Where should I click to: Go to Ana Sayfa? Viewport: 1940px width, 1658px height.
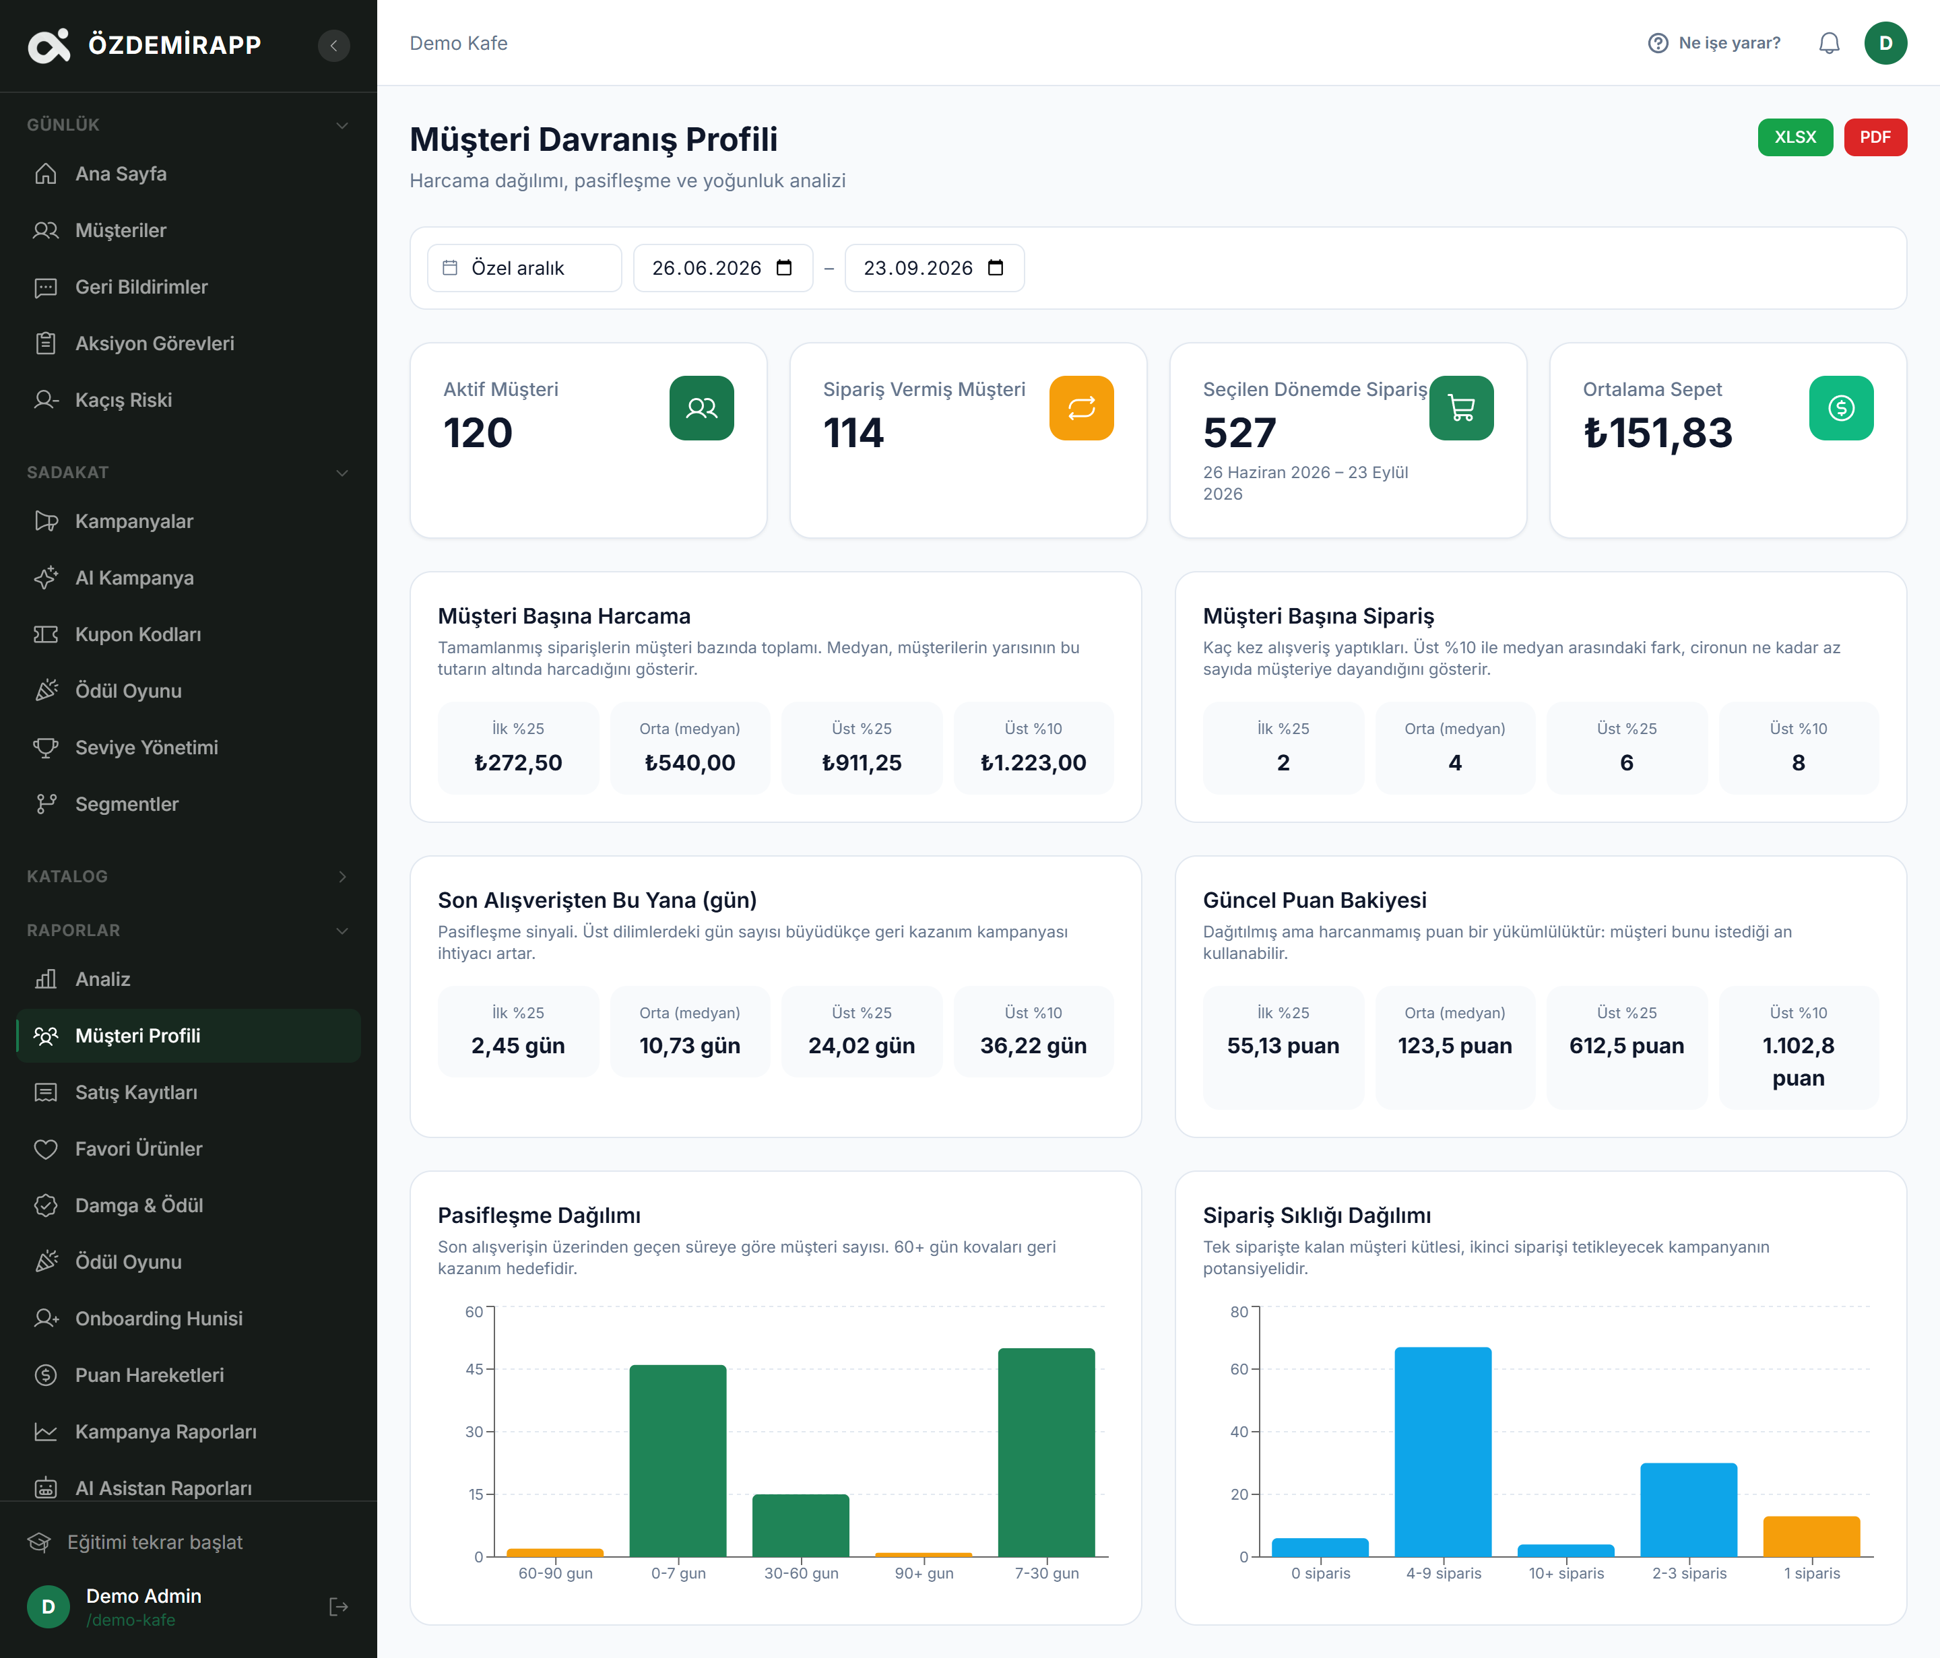click(x=188, y=174)
